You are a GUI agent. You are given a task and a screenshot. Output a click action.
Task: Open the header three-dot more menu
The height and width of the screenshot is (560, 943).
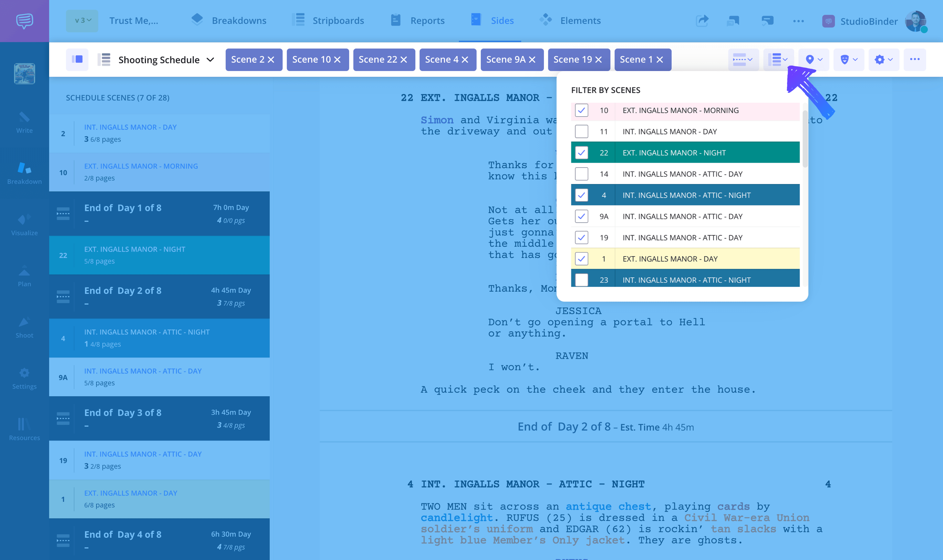tap(798, 21)
